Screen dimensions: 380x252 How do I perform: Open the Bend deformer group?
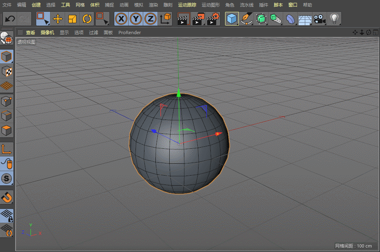click(x=290, y=19)
